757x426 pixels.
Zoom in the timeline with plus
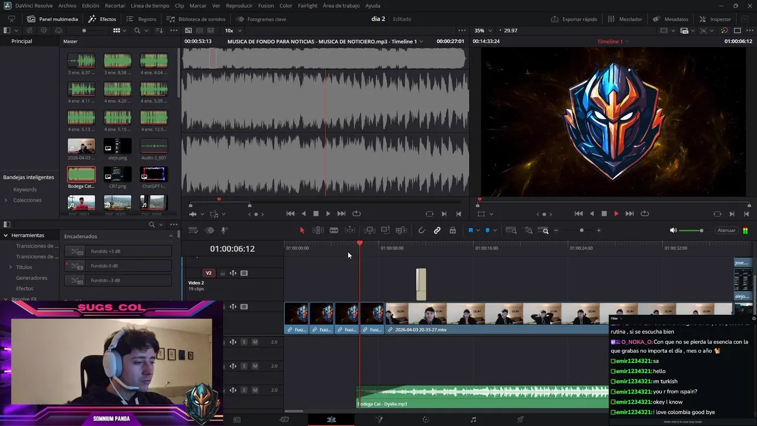coord(599,230)
